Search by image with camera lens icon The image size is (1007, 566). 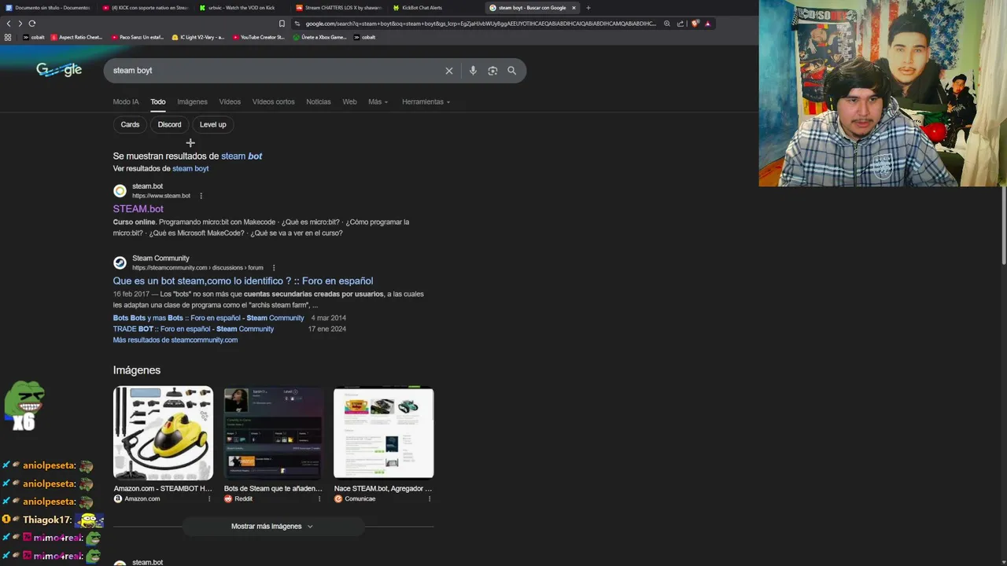492,71
